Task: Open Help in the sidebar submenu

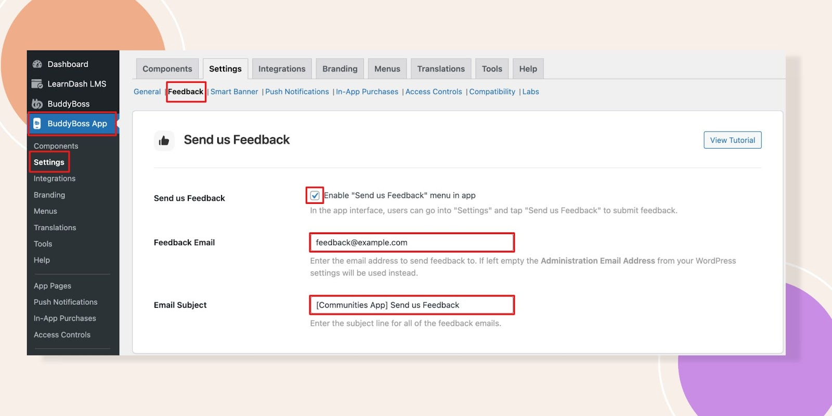Action: [x=42, y=260]
